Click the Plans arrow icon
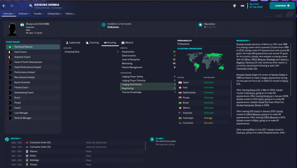Screen dimensions: 297x168 click(152, 139)
